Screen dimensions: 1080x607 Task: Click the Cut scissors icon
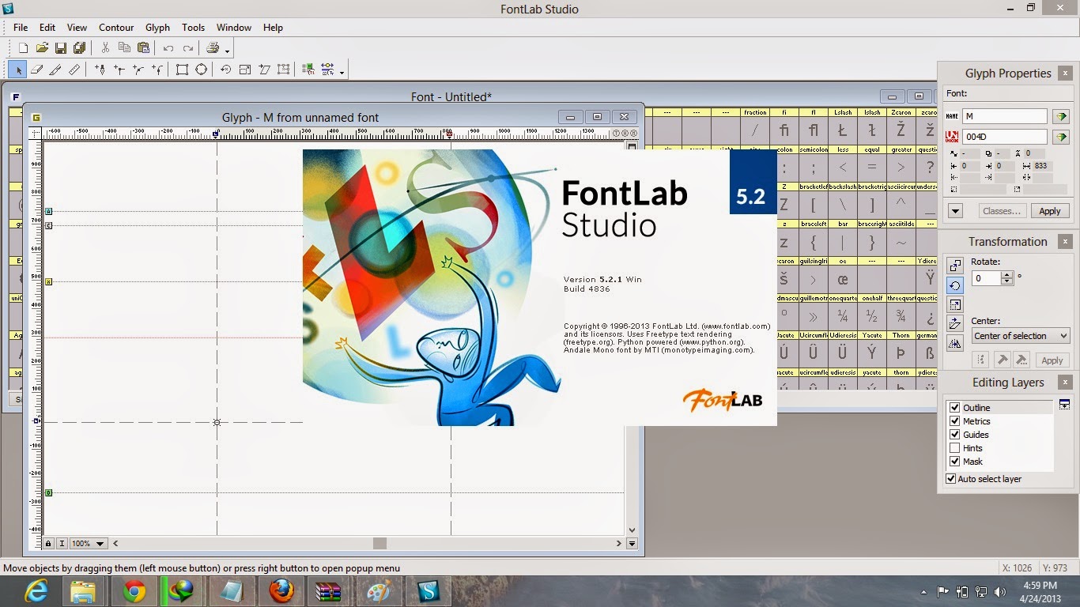(x=105, y=48)
